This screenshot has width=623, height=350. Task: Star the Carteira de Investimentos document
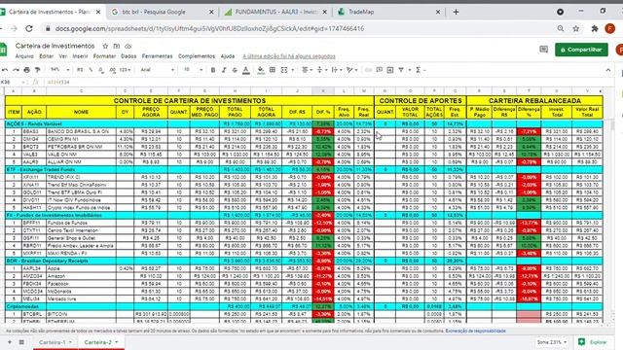coord(105,46)
